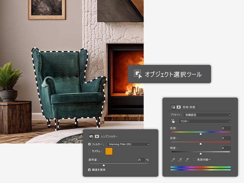The width and height of the screenshot is (244, 183).
Task: Click the レンズフィルター panel title
Action: (x=109, y=136)
